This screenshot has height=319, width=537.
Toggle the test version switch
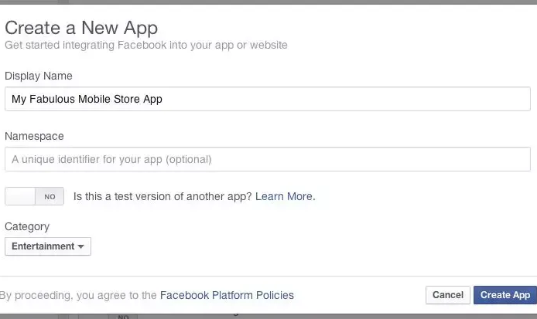[x=34, y=197]
